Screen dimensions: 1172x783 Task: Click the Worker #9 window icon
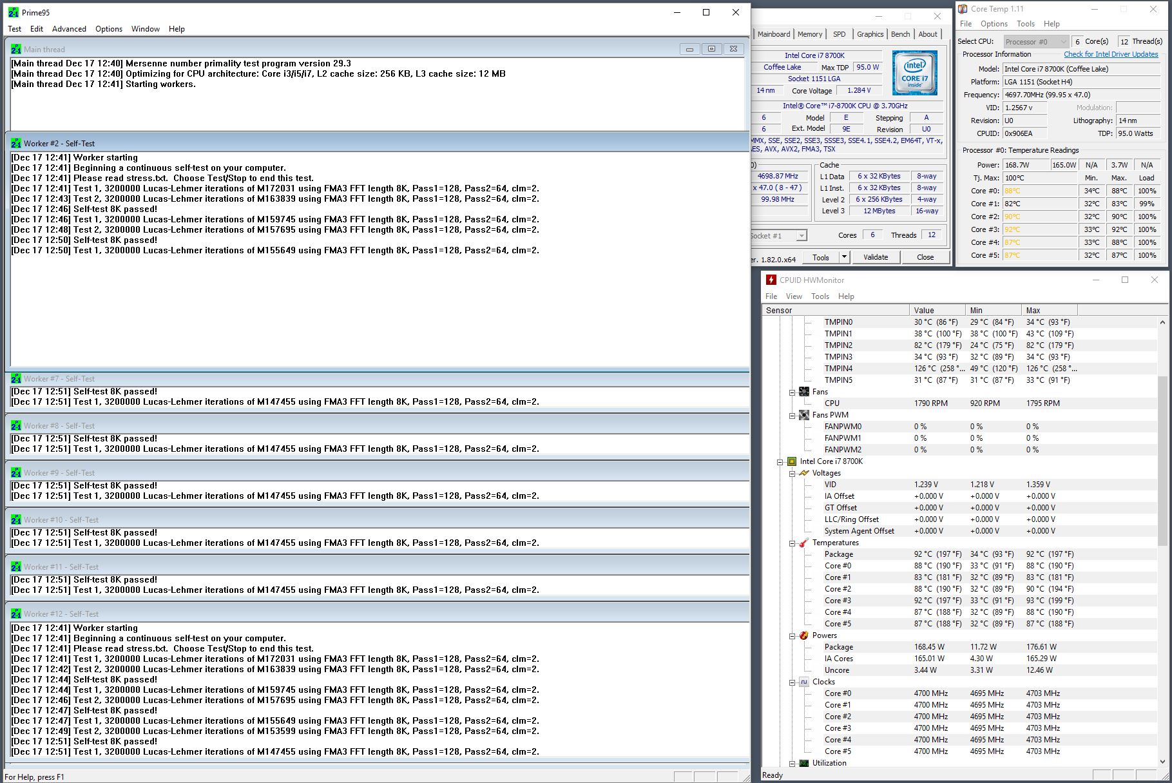click(x=16, y=472)
